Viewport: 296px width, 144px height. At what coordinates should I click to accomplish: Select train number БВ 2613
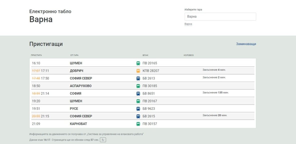pos(149,78)
